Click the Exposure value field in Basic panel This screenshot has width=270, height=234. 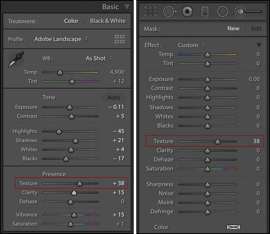pyautogui.click(x=116, y=107)
